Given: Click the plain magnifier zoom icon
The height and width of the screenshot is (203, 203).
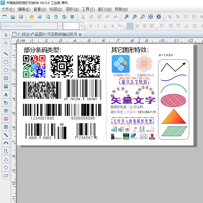Looking at the screenshot, I should pos(143,17).
